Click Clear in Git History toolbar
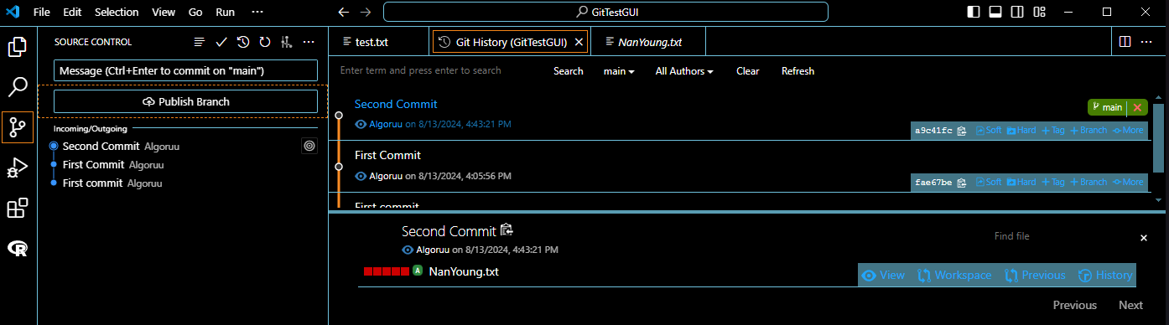 click(x=748, y=71)
